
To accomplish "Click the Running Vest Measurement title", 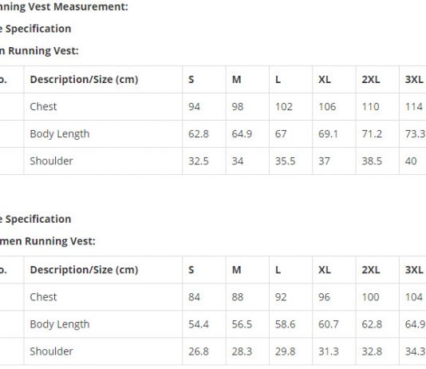I will [x=63, y=6].
